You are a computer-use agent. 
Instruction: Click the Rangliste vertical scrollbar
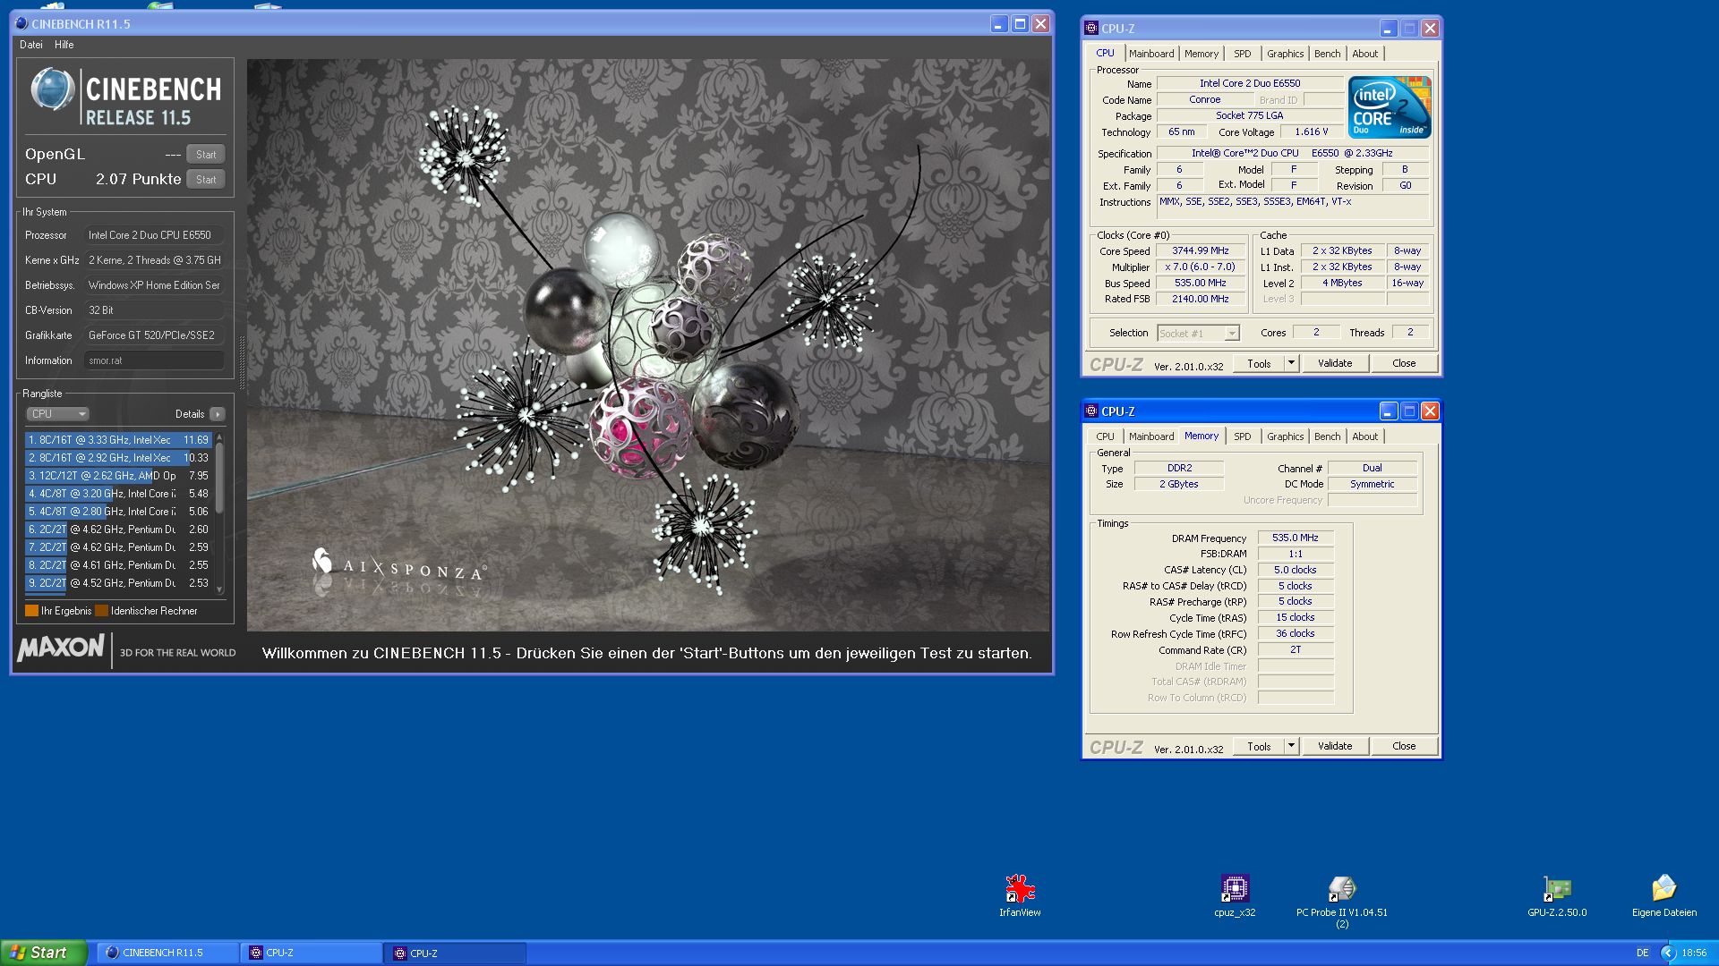click(x=219, y=513)
